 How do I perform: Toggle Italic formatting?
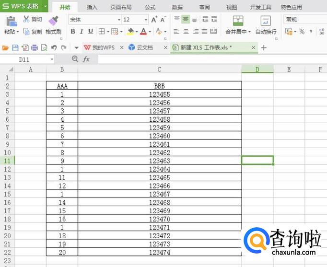pos(82,32)
